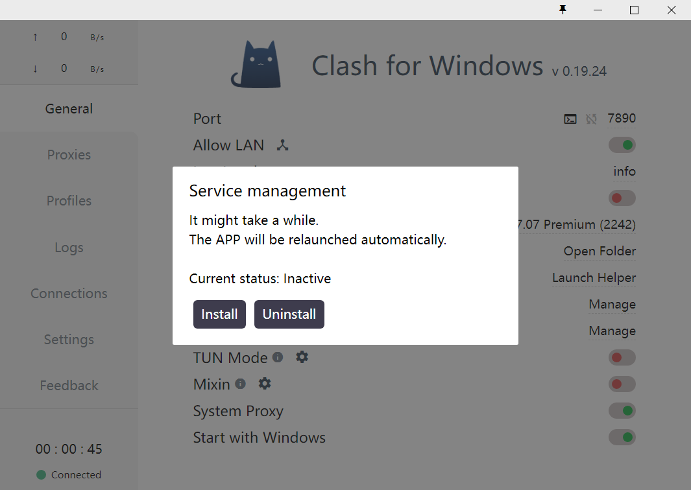Maximize the Clash for Windows window
The width and height of the screenshot is (691, 490).
[x=634, y=10]
